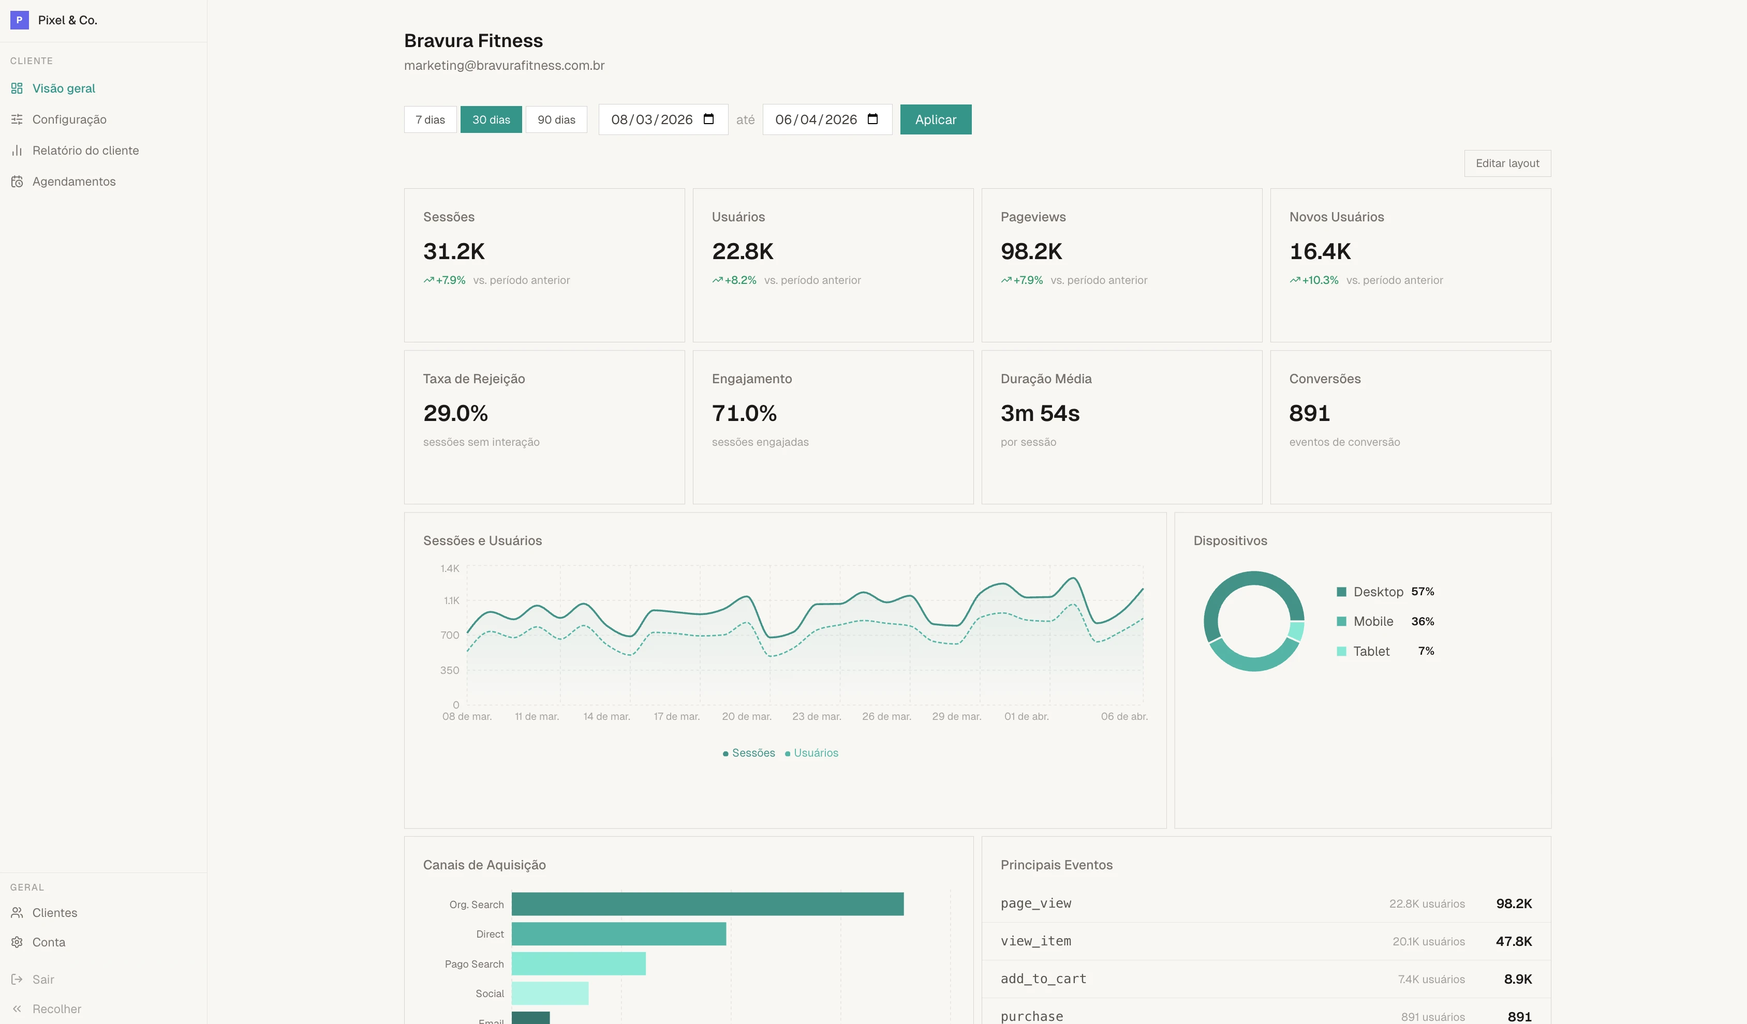Image resolution: width=1747 pixels, height=1024 pixels.
Task: Open the calendar picker for the start date
Action: (x=709, y=119)
